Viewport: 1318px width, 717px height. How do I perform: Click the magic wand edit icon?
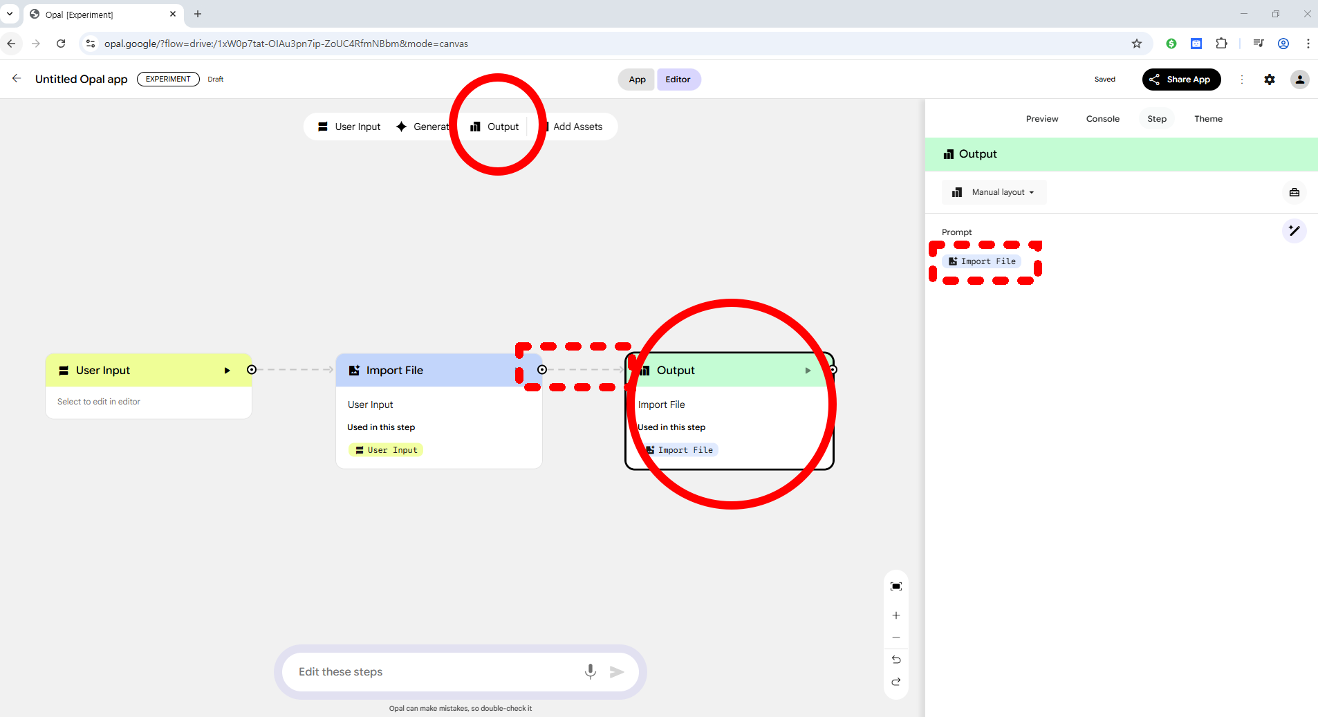(x=1294, y=231)
